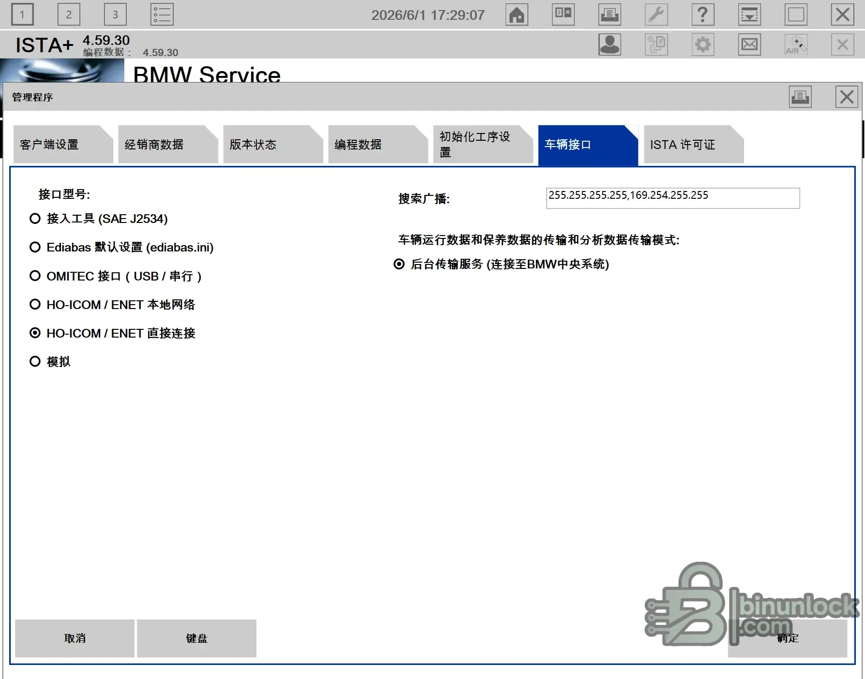Open the 编程数据 tab
865x679 pixels.
coord(378,145)
